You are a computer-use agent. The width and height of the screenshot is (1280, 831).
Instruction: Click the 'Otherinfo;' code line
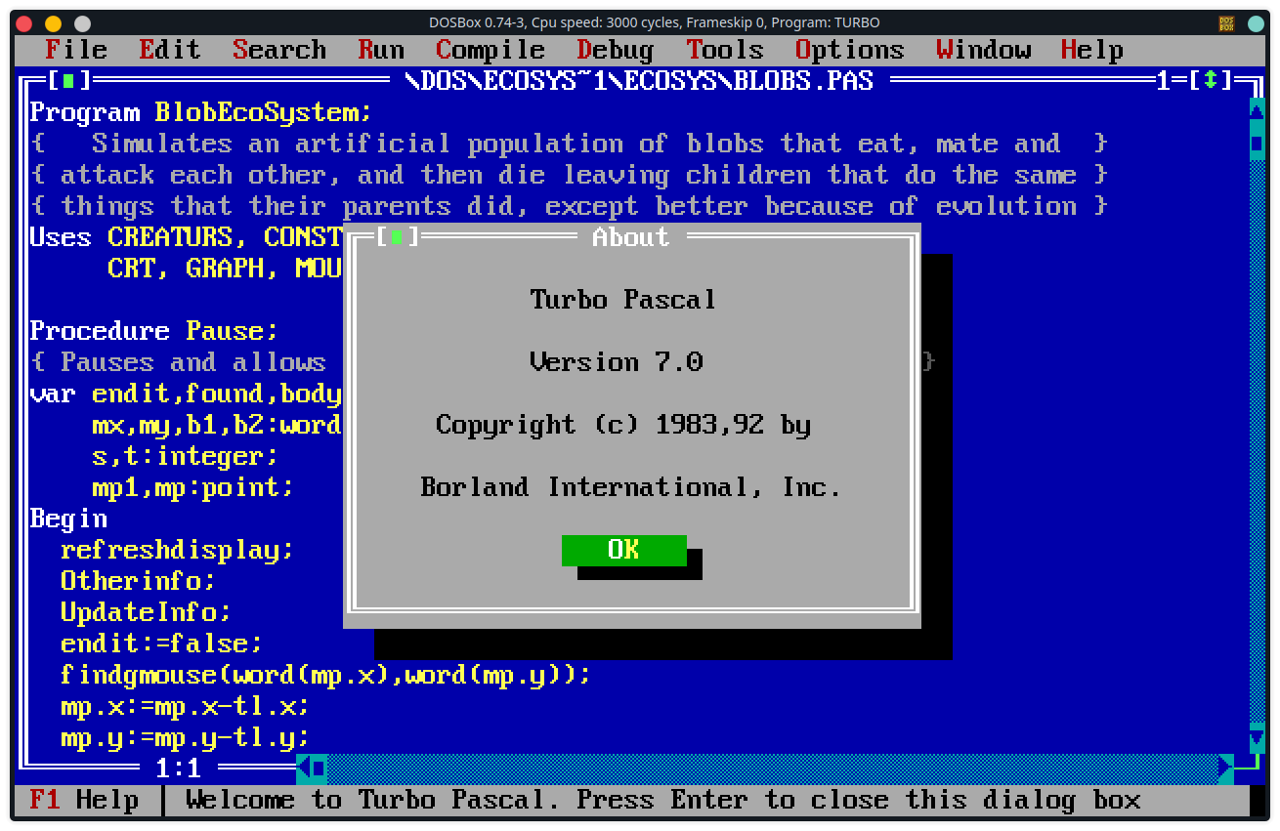(x=139, y=581)
